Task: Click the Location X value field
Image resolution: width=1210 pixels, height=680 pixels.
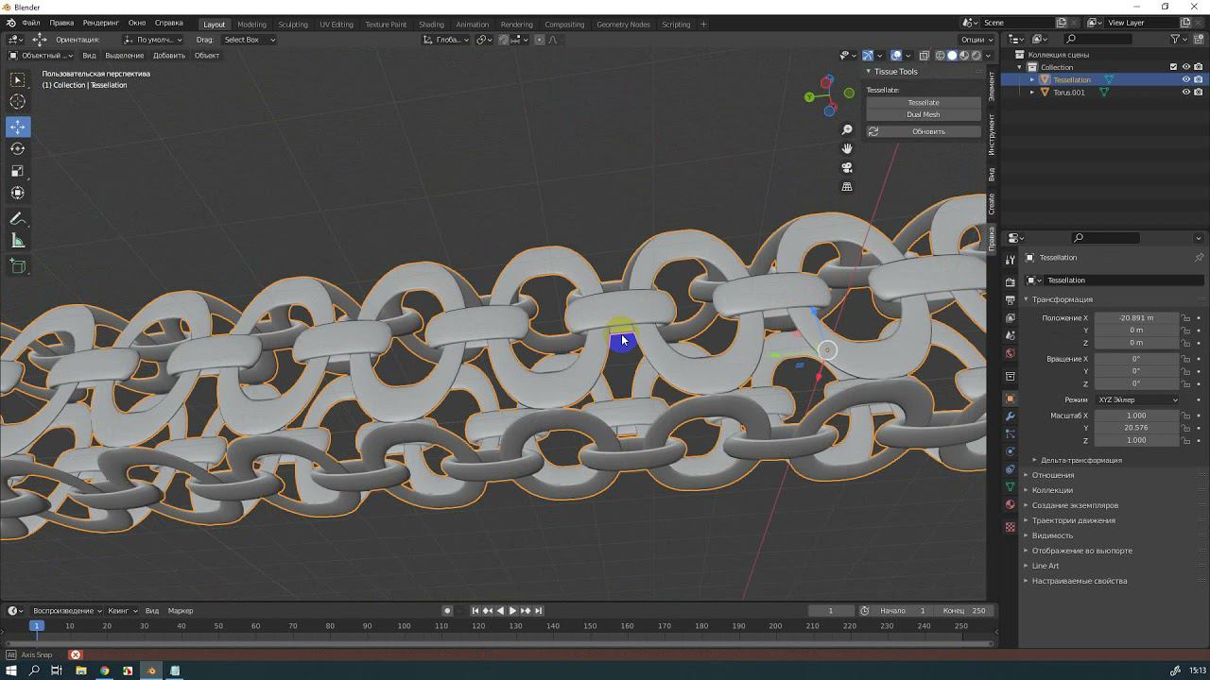Action: pos(1136,318)
